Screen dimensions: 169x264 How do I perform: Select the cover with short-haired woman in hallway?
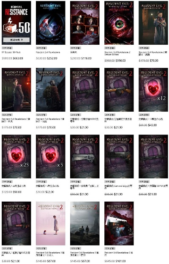[16, 90]
